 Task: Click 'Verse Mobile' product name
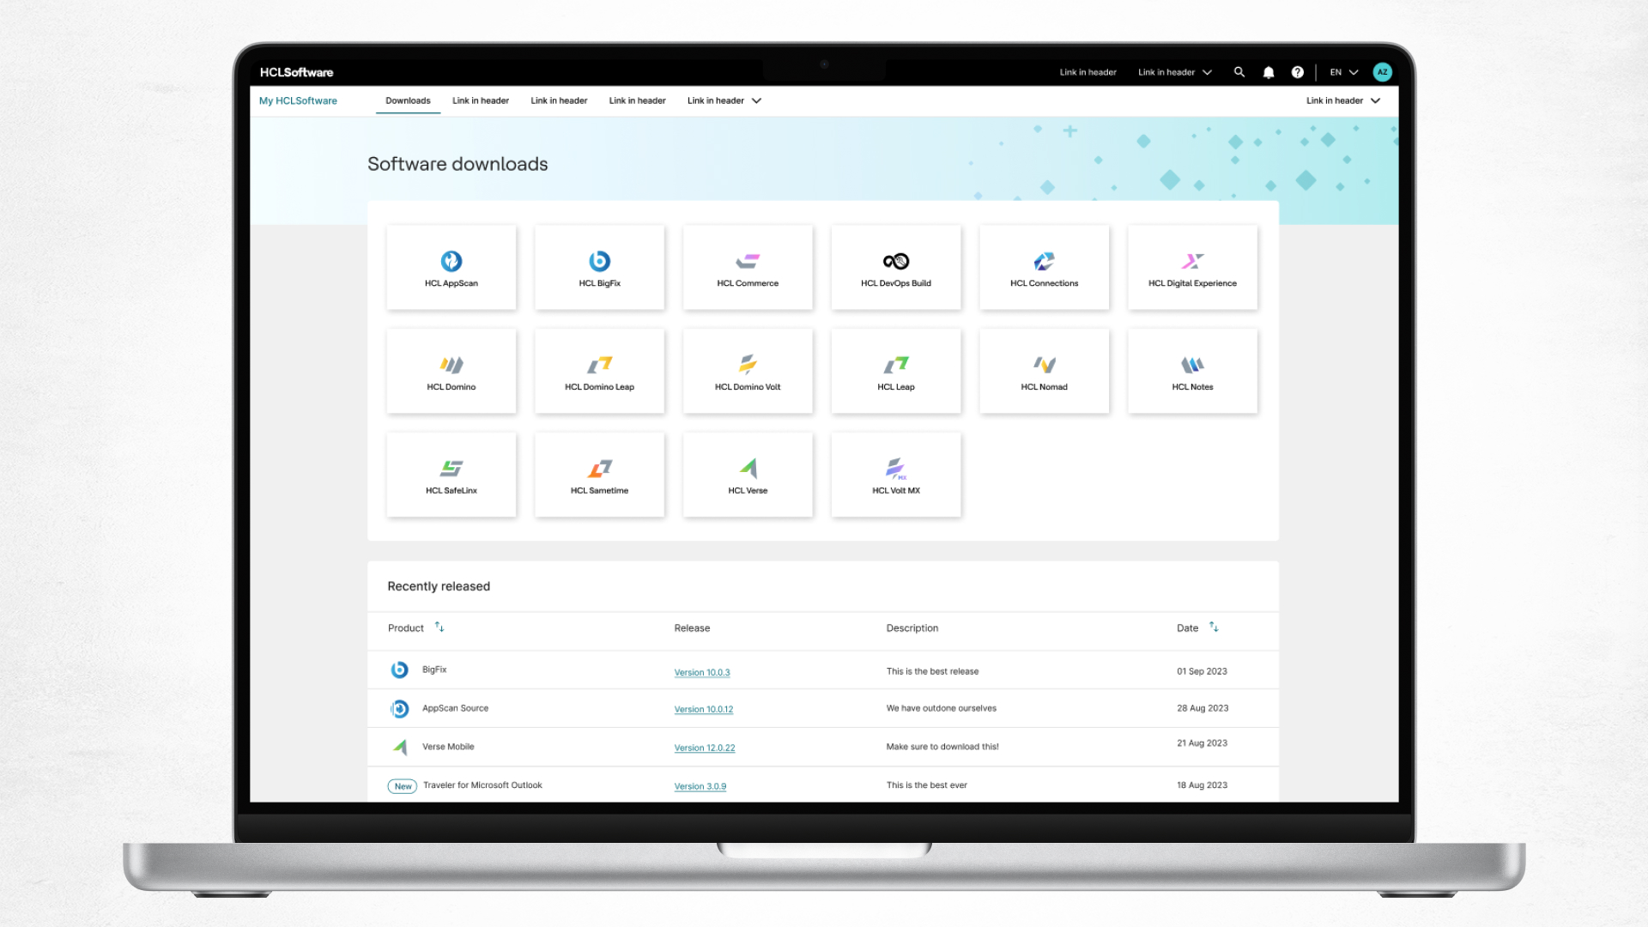click(448, 747)
